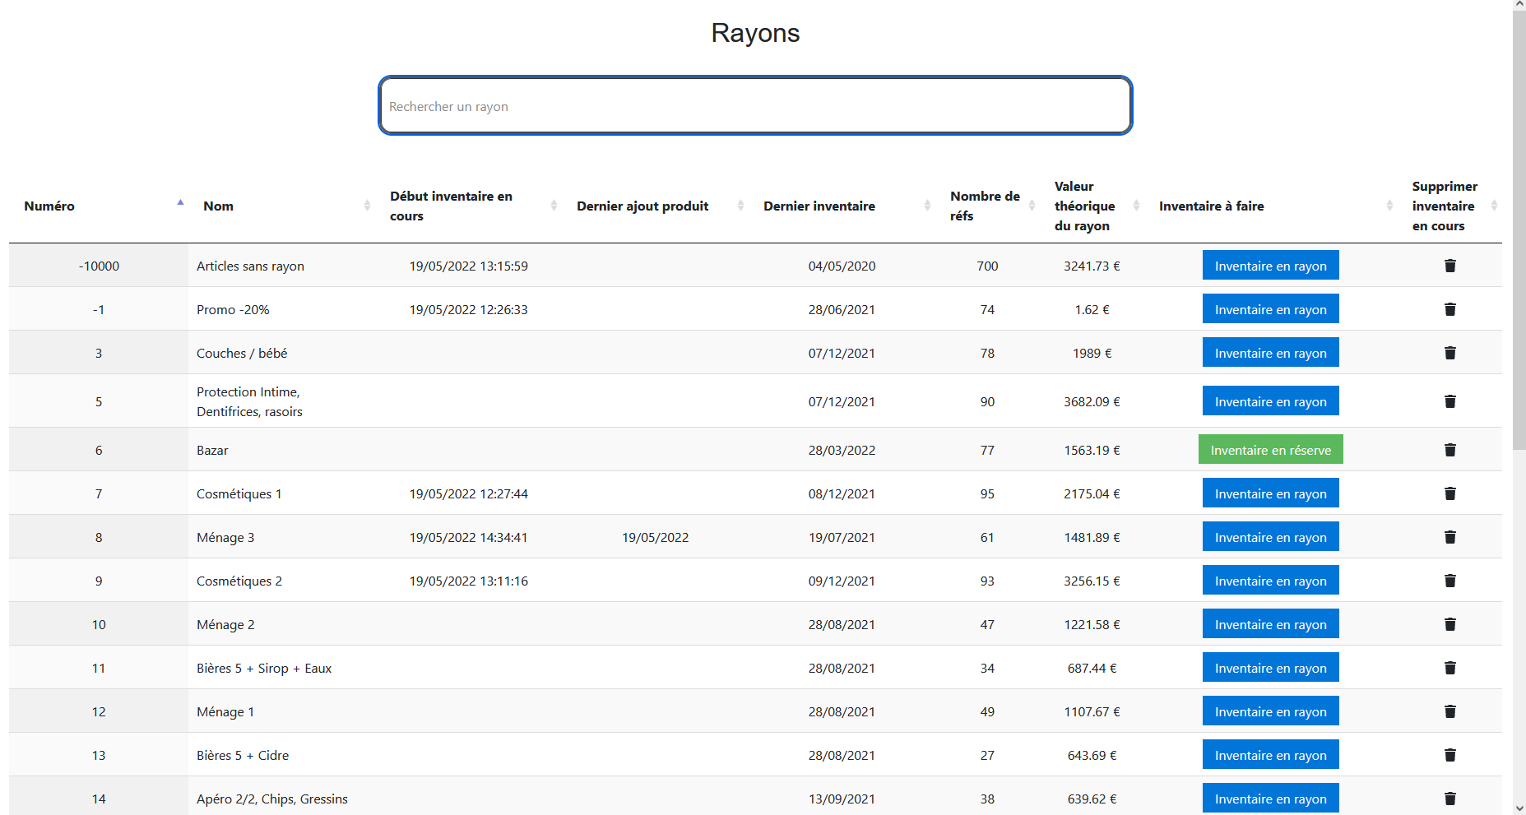
Task: Launch Inventaire en rayon for Ménage 2
Action: [1270, 623]
